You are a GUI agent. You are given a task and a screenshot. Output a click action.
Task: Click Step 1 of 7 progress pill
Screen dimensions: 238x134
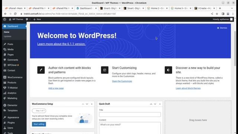(x=39, y=111)
